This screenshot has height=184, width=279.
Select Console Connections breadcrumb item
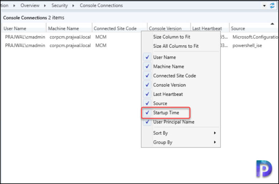coord(101,5)
